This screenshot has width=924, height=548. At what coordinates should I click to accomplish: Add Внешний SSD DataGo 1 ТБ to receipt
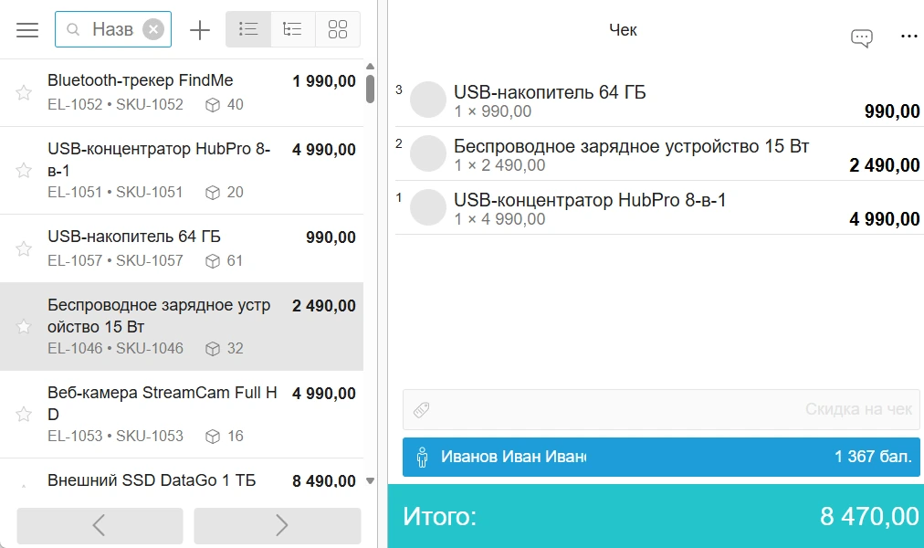pyautogui.click(x=182, y=479)
